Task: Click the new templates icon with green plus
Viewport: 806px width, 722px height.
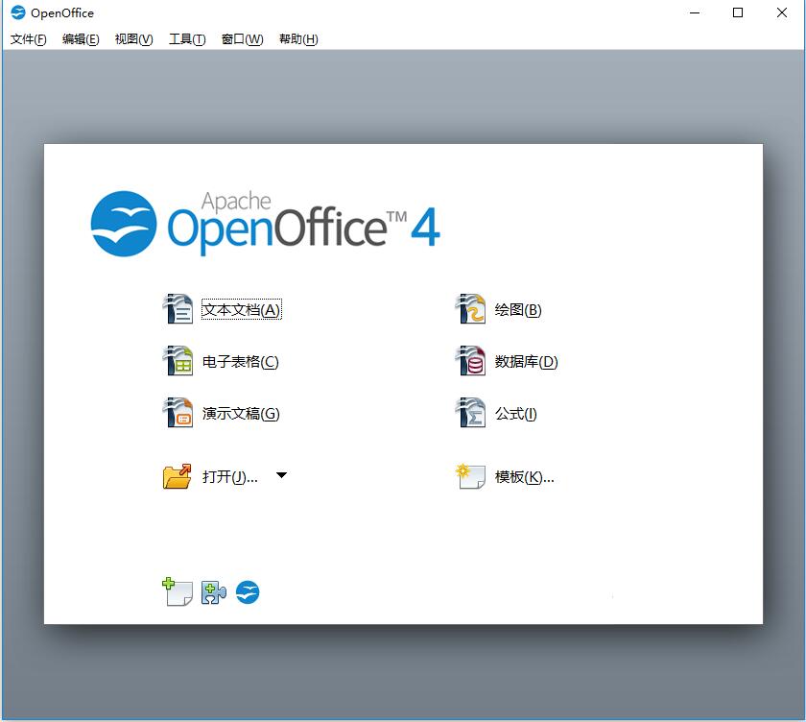Action: pyautogui.click(x=178, y=591)
